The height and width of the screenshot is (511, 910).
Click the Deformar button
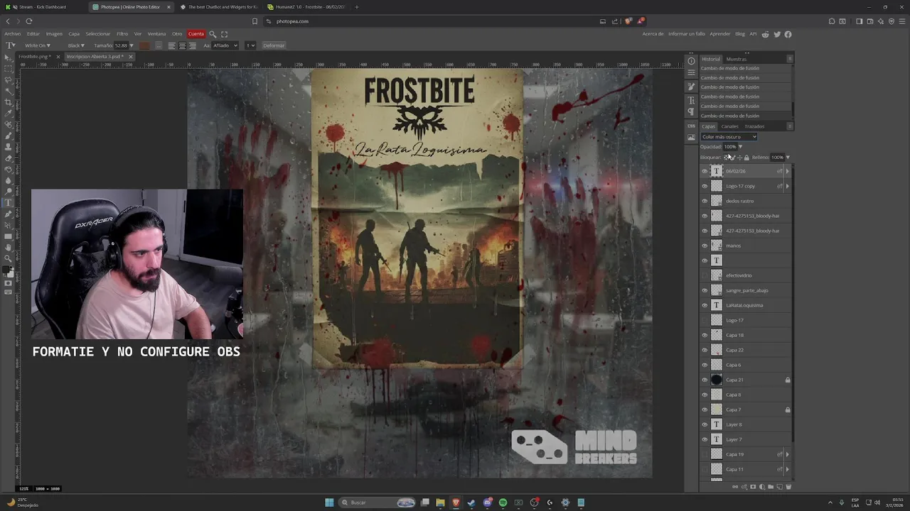pyautogui.click(x=274, y=45)
